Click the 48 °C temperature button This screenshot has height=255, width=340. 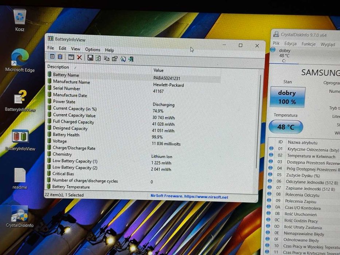(286, 127)
